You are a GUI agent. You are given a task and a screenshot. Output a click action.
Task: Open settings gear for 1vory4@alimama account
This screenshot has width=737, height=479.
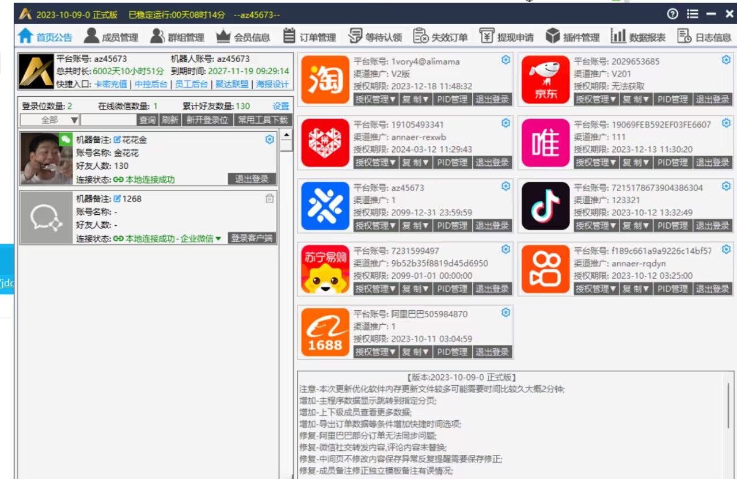pos(506,60)
